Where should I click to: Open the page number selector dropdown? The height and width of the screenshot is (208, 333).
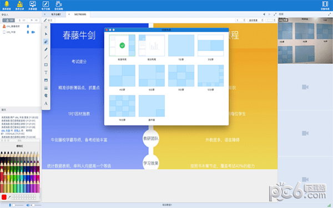(x=241, y=20)
